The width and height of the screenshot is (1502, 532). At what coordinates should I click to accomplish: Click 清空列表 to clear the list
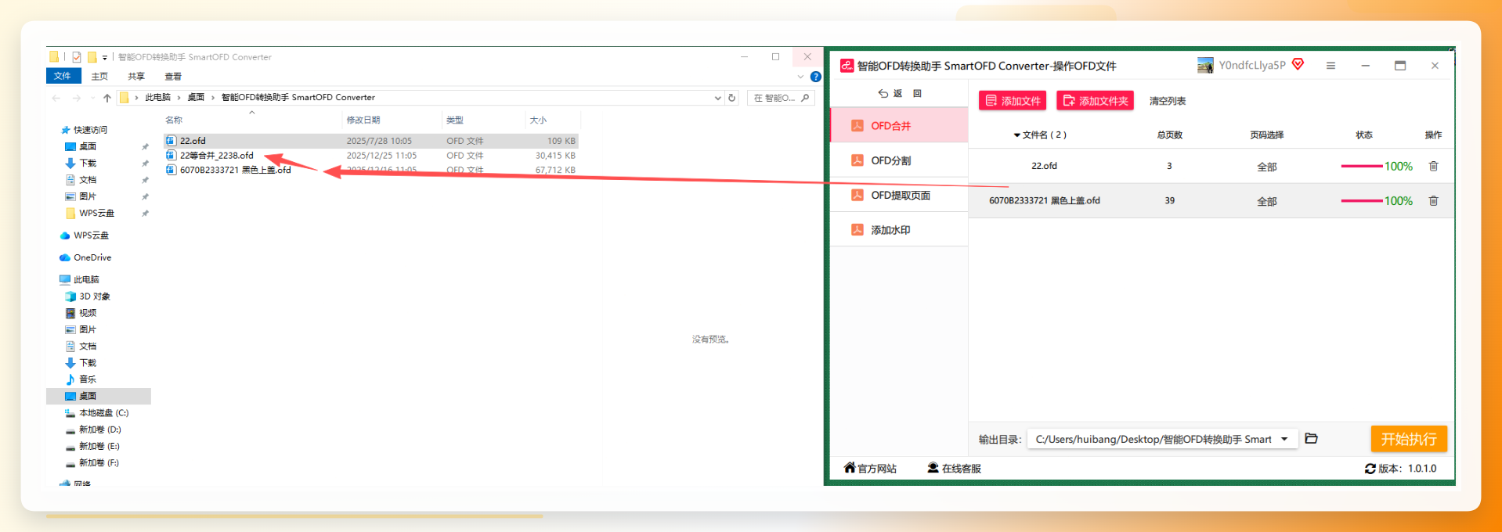click(1168, 101)
